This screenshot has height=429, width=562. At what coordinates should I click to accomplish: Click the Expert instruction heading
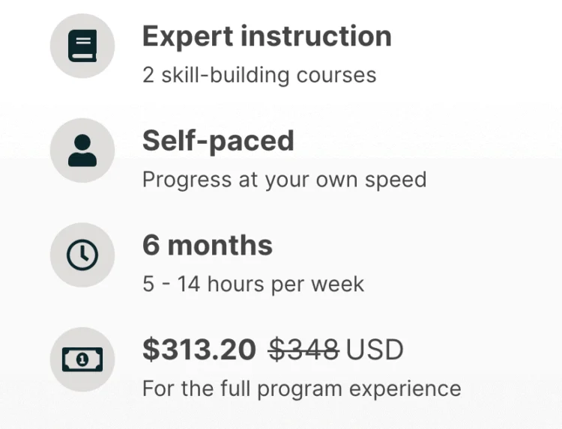(x=267, y=37)
